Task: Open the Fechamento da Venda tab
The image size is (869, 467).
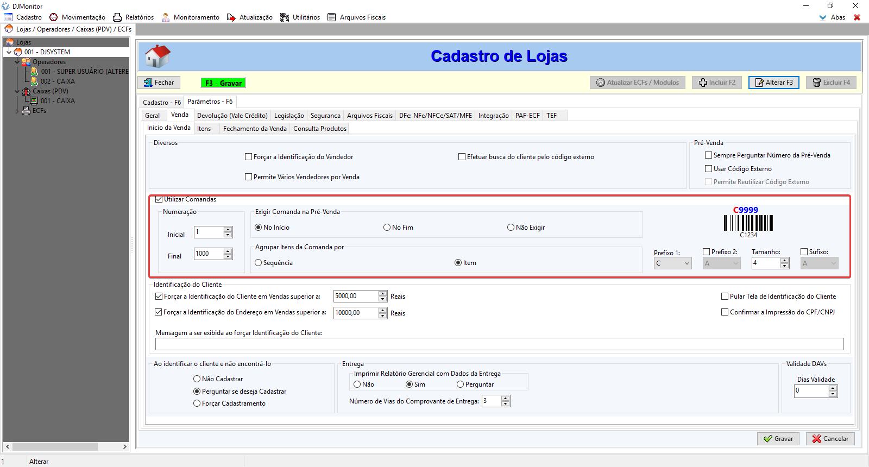Action: click(255, 129)
